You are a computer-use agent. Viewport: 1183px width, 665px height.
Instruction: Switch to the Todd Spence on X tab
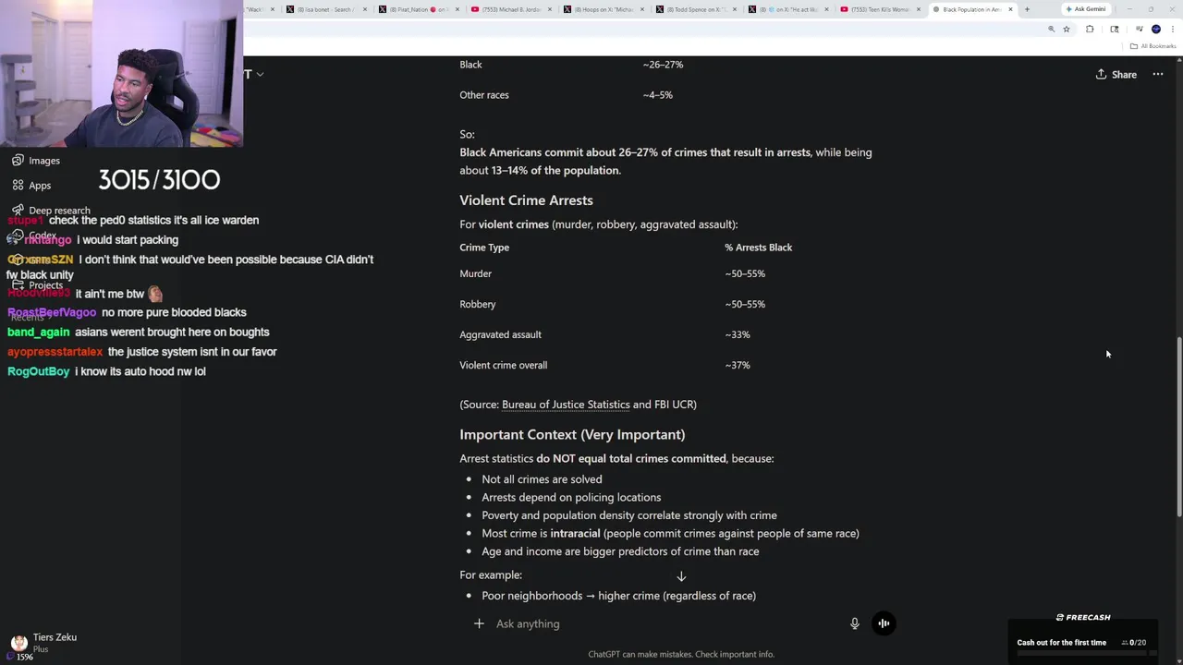[x=693, y=9]
